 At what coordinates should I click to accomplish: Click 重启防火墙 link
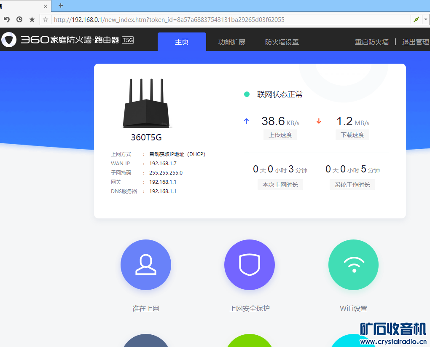[371, 42]
